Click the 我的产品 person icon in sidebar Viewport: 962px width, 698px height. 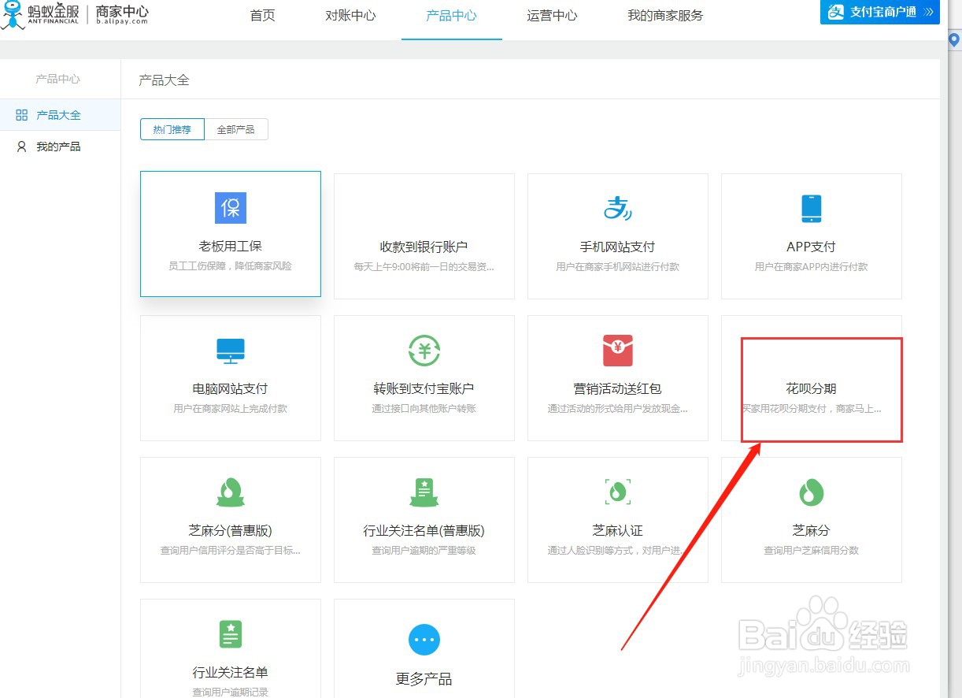[x=22, y=147]
